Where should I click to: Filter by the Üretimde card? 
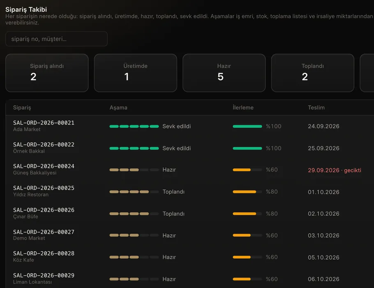point(136,73)
